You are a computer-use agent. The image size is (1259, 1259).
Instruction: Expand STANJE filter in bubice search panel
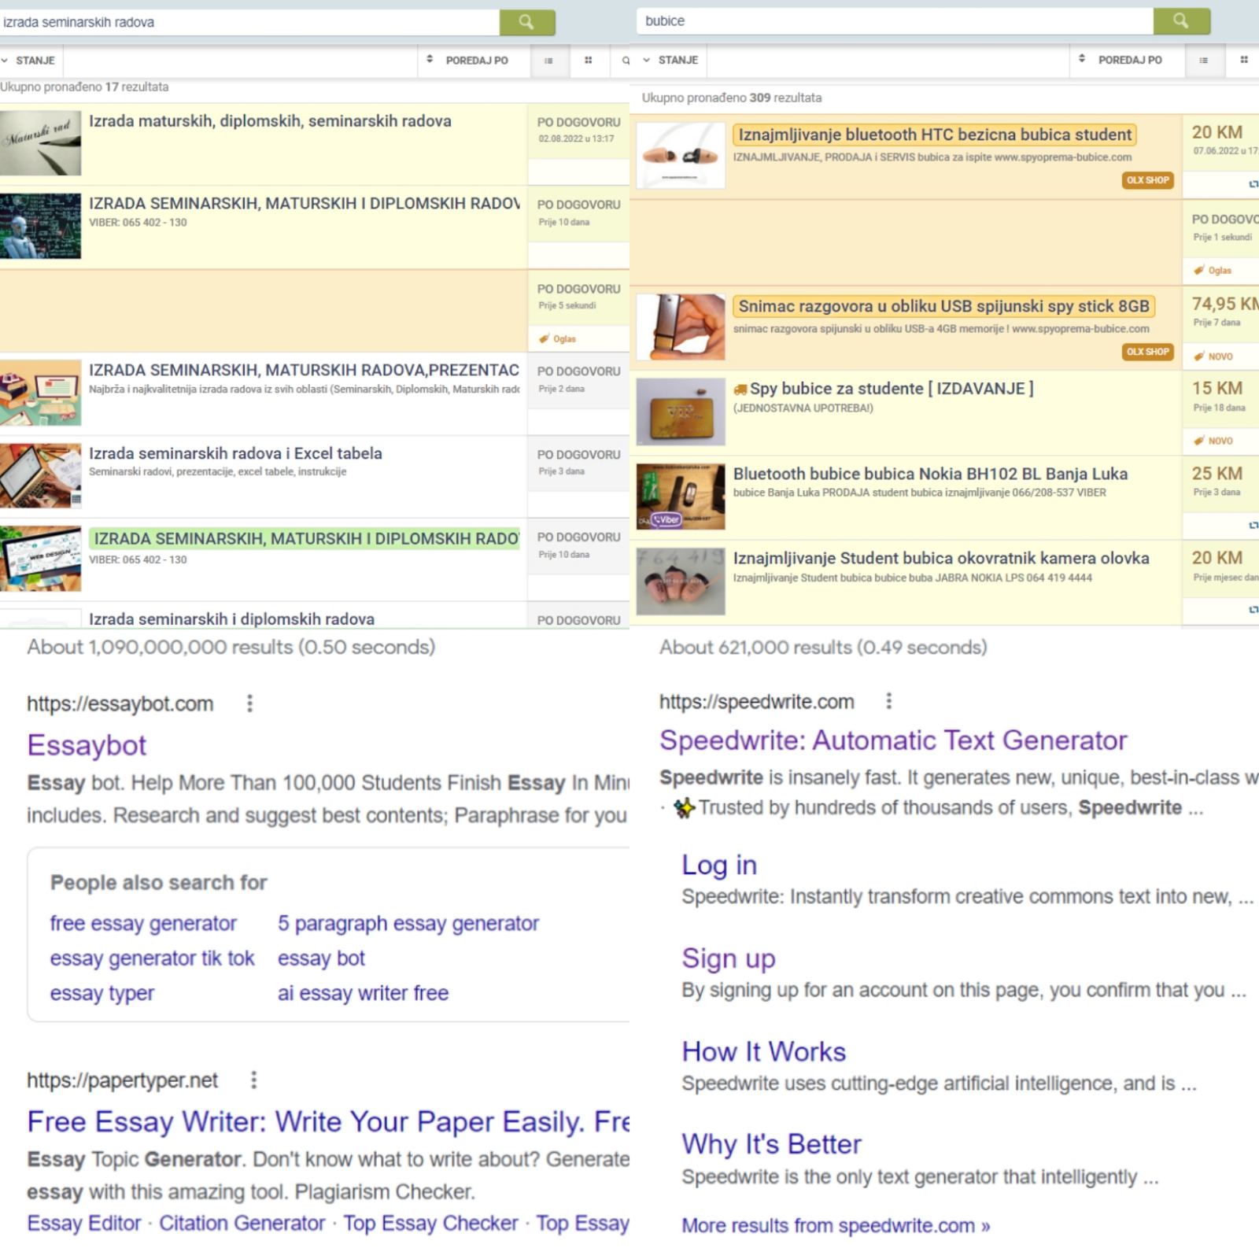click(671, 61)
